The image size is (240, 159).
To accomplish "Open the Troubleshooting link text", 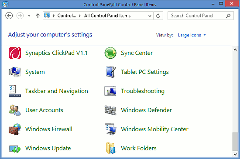I will [x=143, y=91].
